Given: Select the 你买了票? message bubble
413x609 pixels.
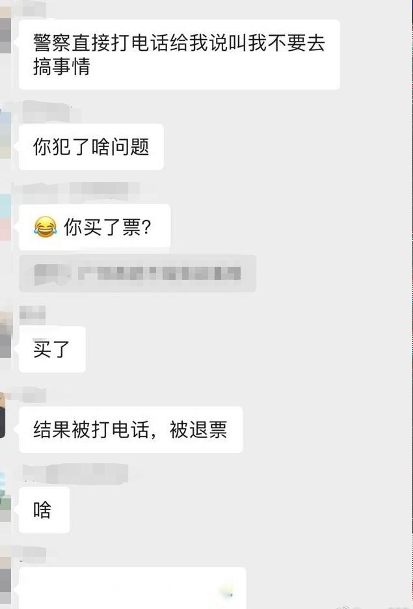Looking at the screenshot, I should click(95, 227).
